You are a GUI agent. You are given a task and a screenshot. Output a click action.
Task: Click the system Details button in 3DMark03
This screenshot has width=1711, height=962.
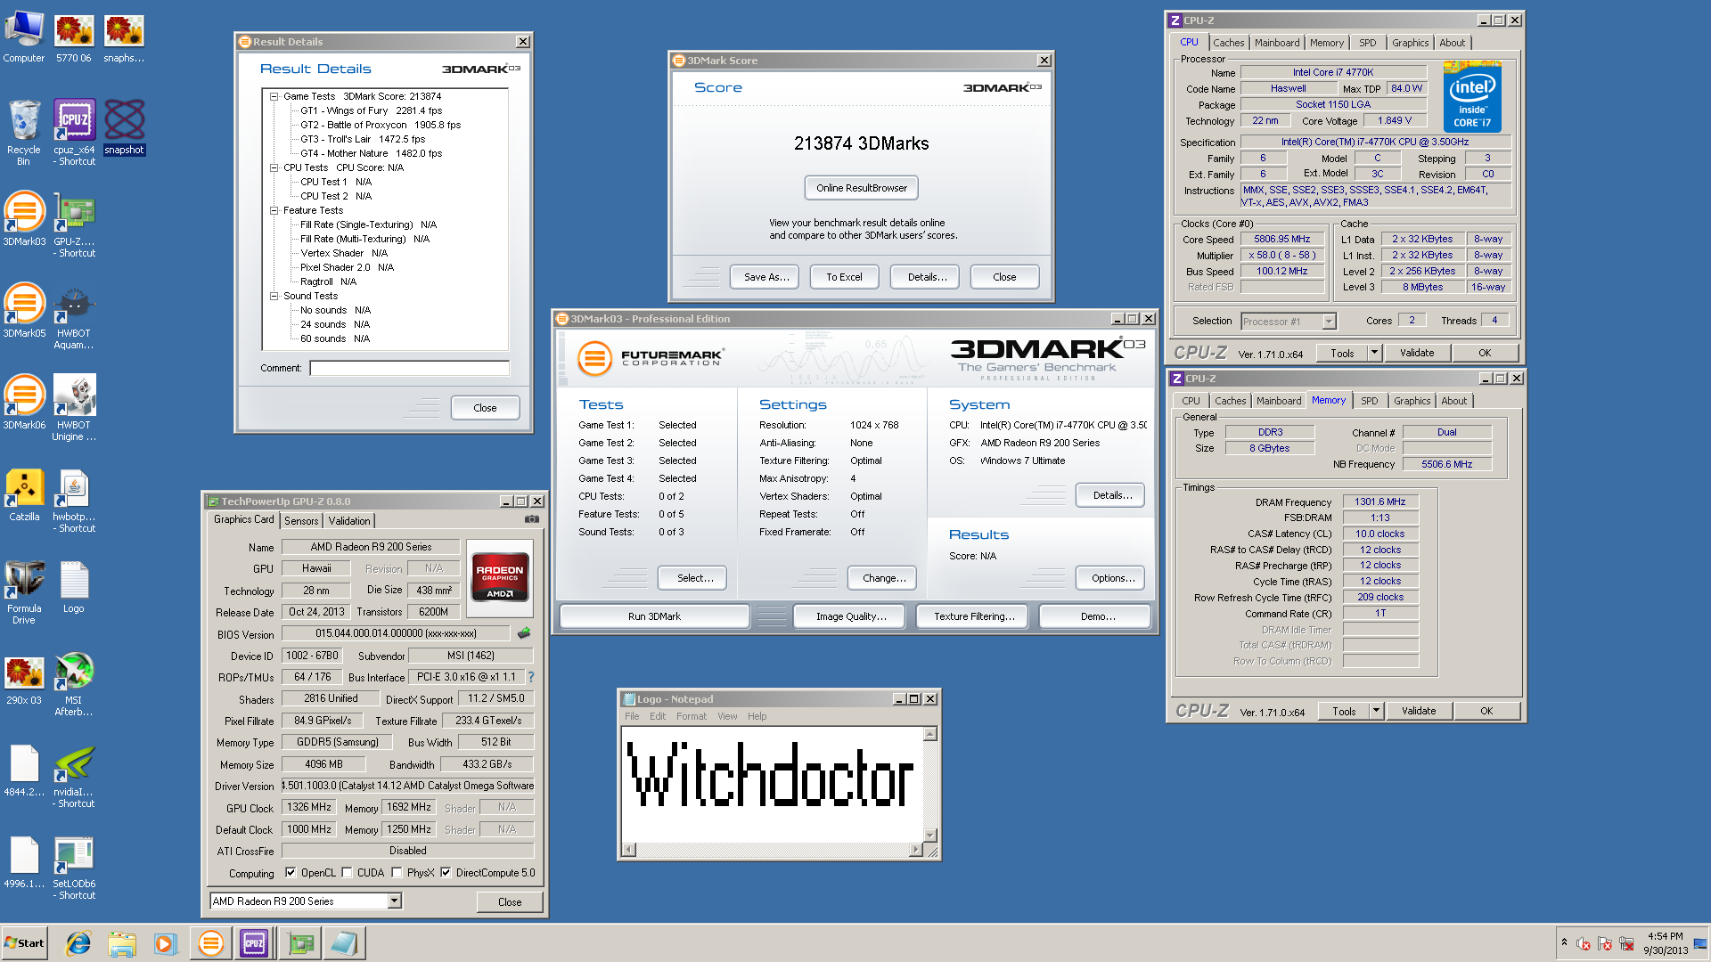1112,495
